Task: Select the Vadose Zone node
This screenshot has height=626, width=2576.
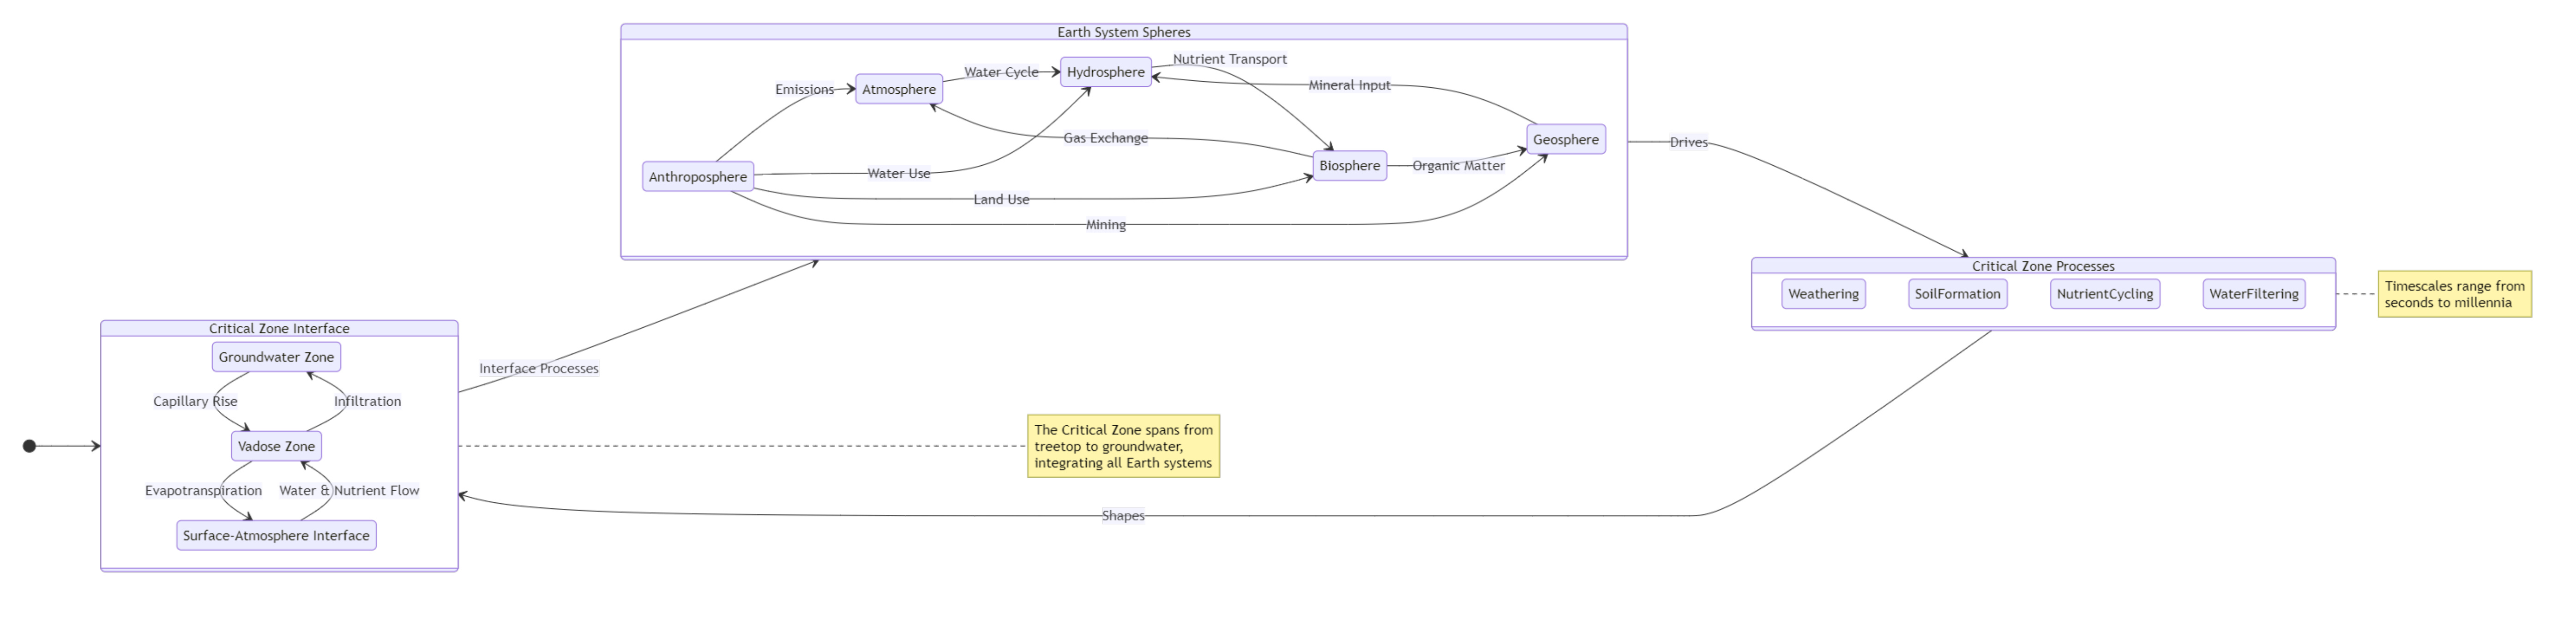Action: pyautogui.click(x=276, y=446)
